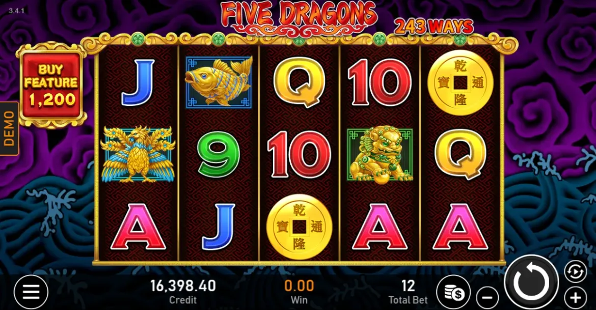
Task: Increase total bet with plus button
Action: tap(575, 298)
